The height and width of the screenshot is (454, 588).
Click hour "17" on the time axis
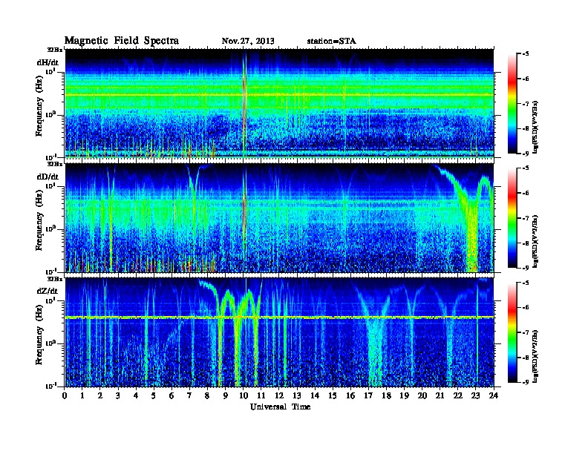[x=369, y=395]
